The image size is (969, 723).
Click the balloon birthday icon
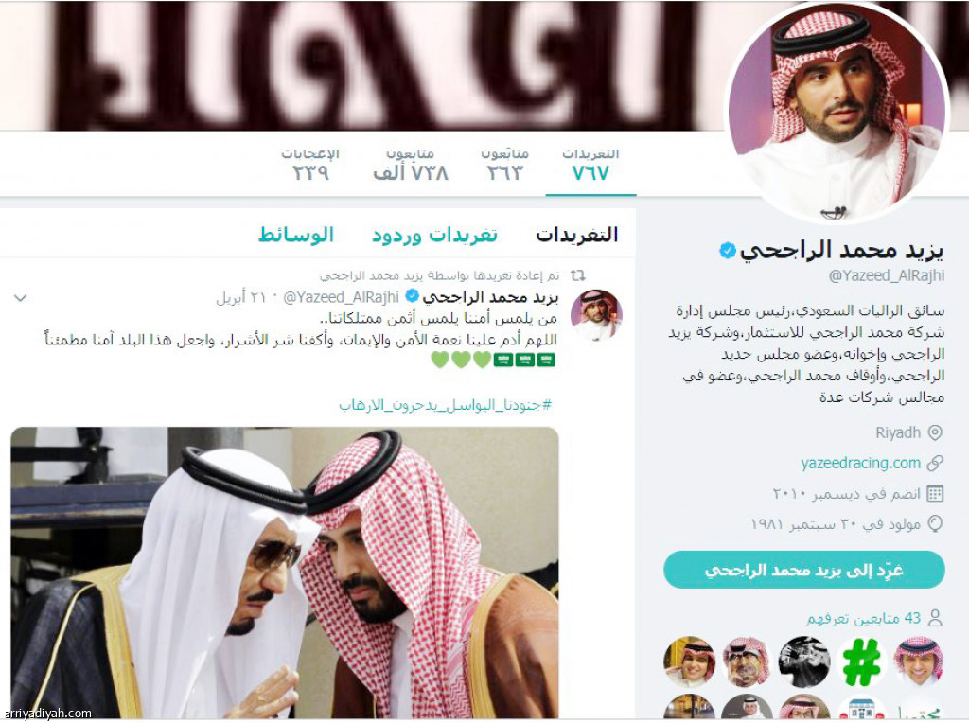point(936,523)
